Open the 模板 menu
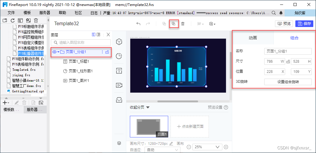This screenshot has width=316, height=153. click(27, 13)
